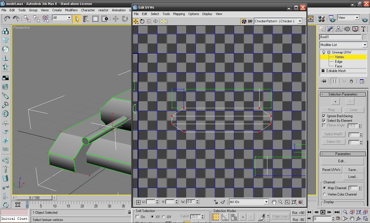The image size is (370, 223).
Task: Open the All IDs dropdown
Action: click(266, 202)
